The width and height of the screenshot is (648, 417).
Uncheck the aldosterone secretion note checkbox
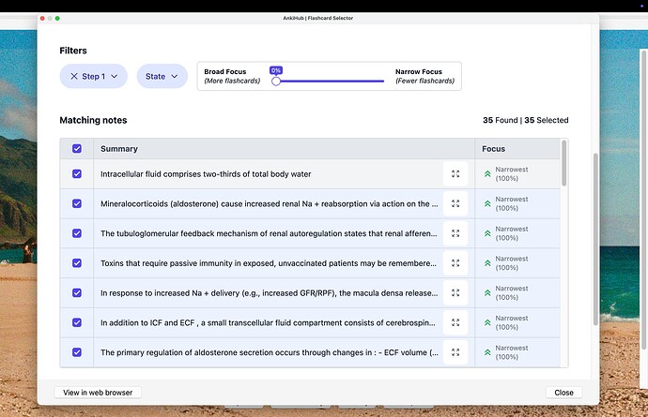[77, 353]
